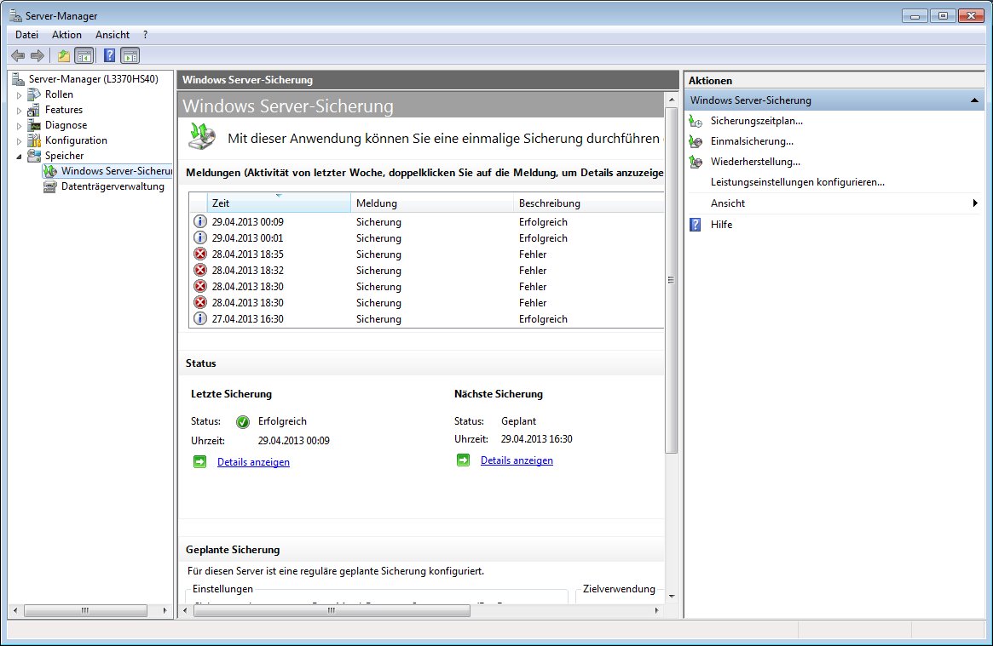Start Einmalsicherung... action
The width and height of the screenshot is (993, 646).
[x=752, y=141]
